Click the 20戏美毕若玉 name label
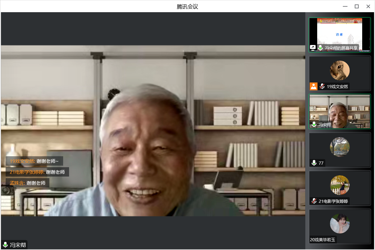375x250 pixels. pos(322,240)
